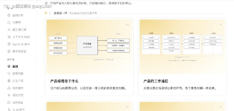The image size is (234, 111).
Task: Click the workflow diagram thumbnail in card 02
Action: (x=182, y=47)
